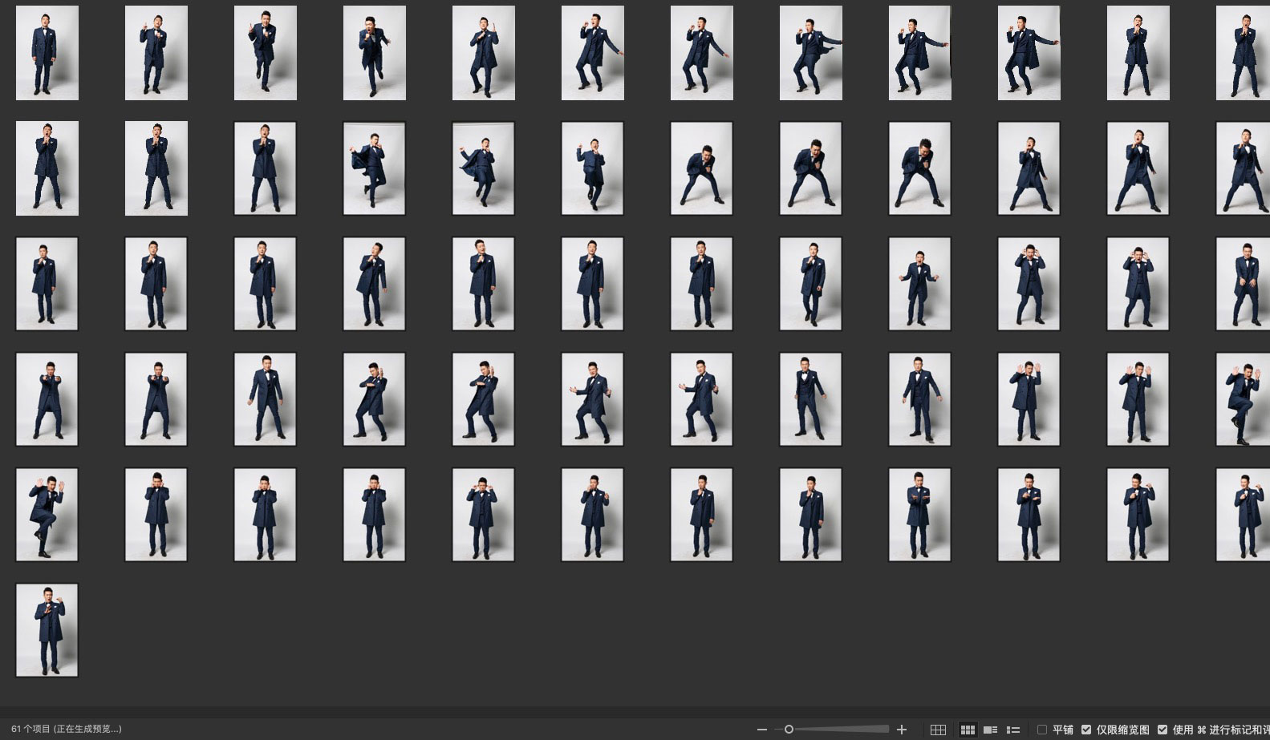Viewport: 1270px width, 740px height.
Task: Select the lone thumbnail in the bottom row
Action: pyautogui.click(x=47, y=630)
